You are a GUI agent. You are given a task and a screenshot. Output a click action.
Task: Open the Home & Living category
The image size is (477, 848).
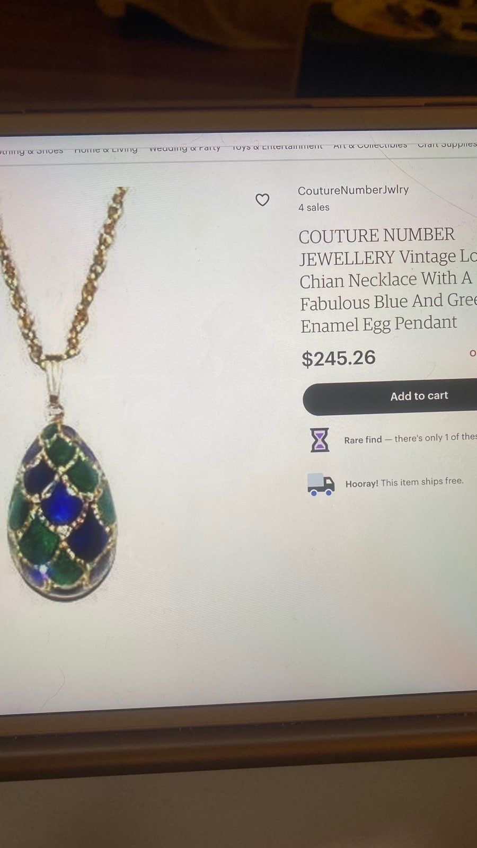[x=106, y=149]
